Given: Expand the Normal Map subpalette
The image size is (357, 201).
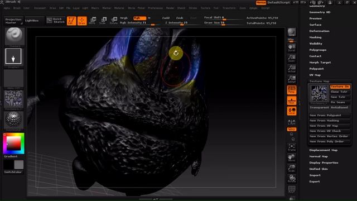Looking at the screenshot, I should 319,156.
